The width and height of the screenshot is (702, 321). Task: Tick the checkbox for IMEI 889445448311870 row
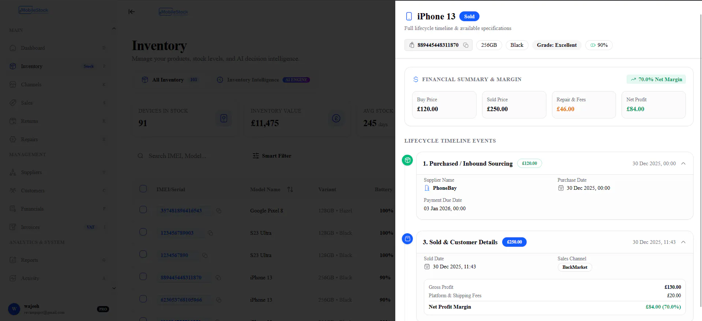143,276
